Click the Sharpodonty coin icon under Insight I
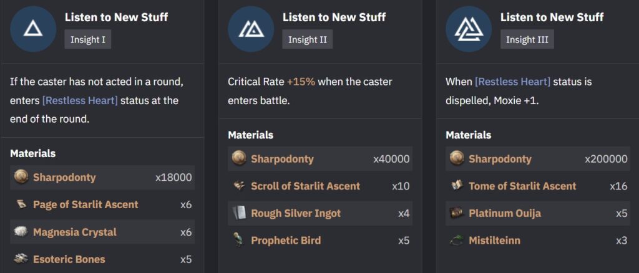 coord(21,177)
